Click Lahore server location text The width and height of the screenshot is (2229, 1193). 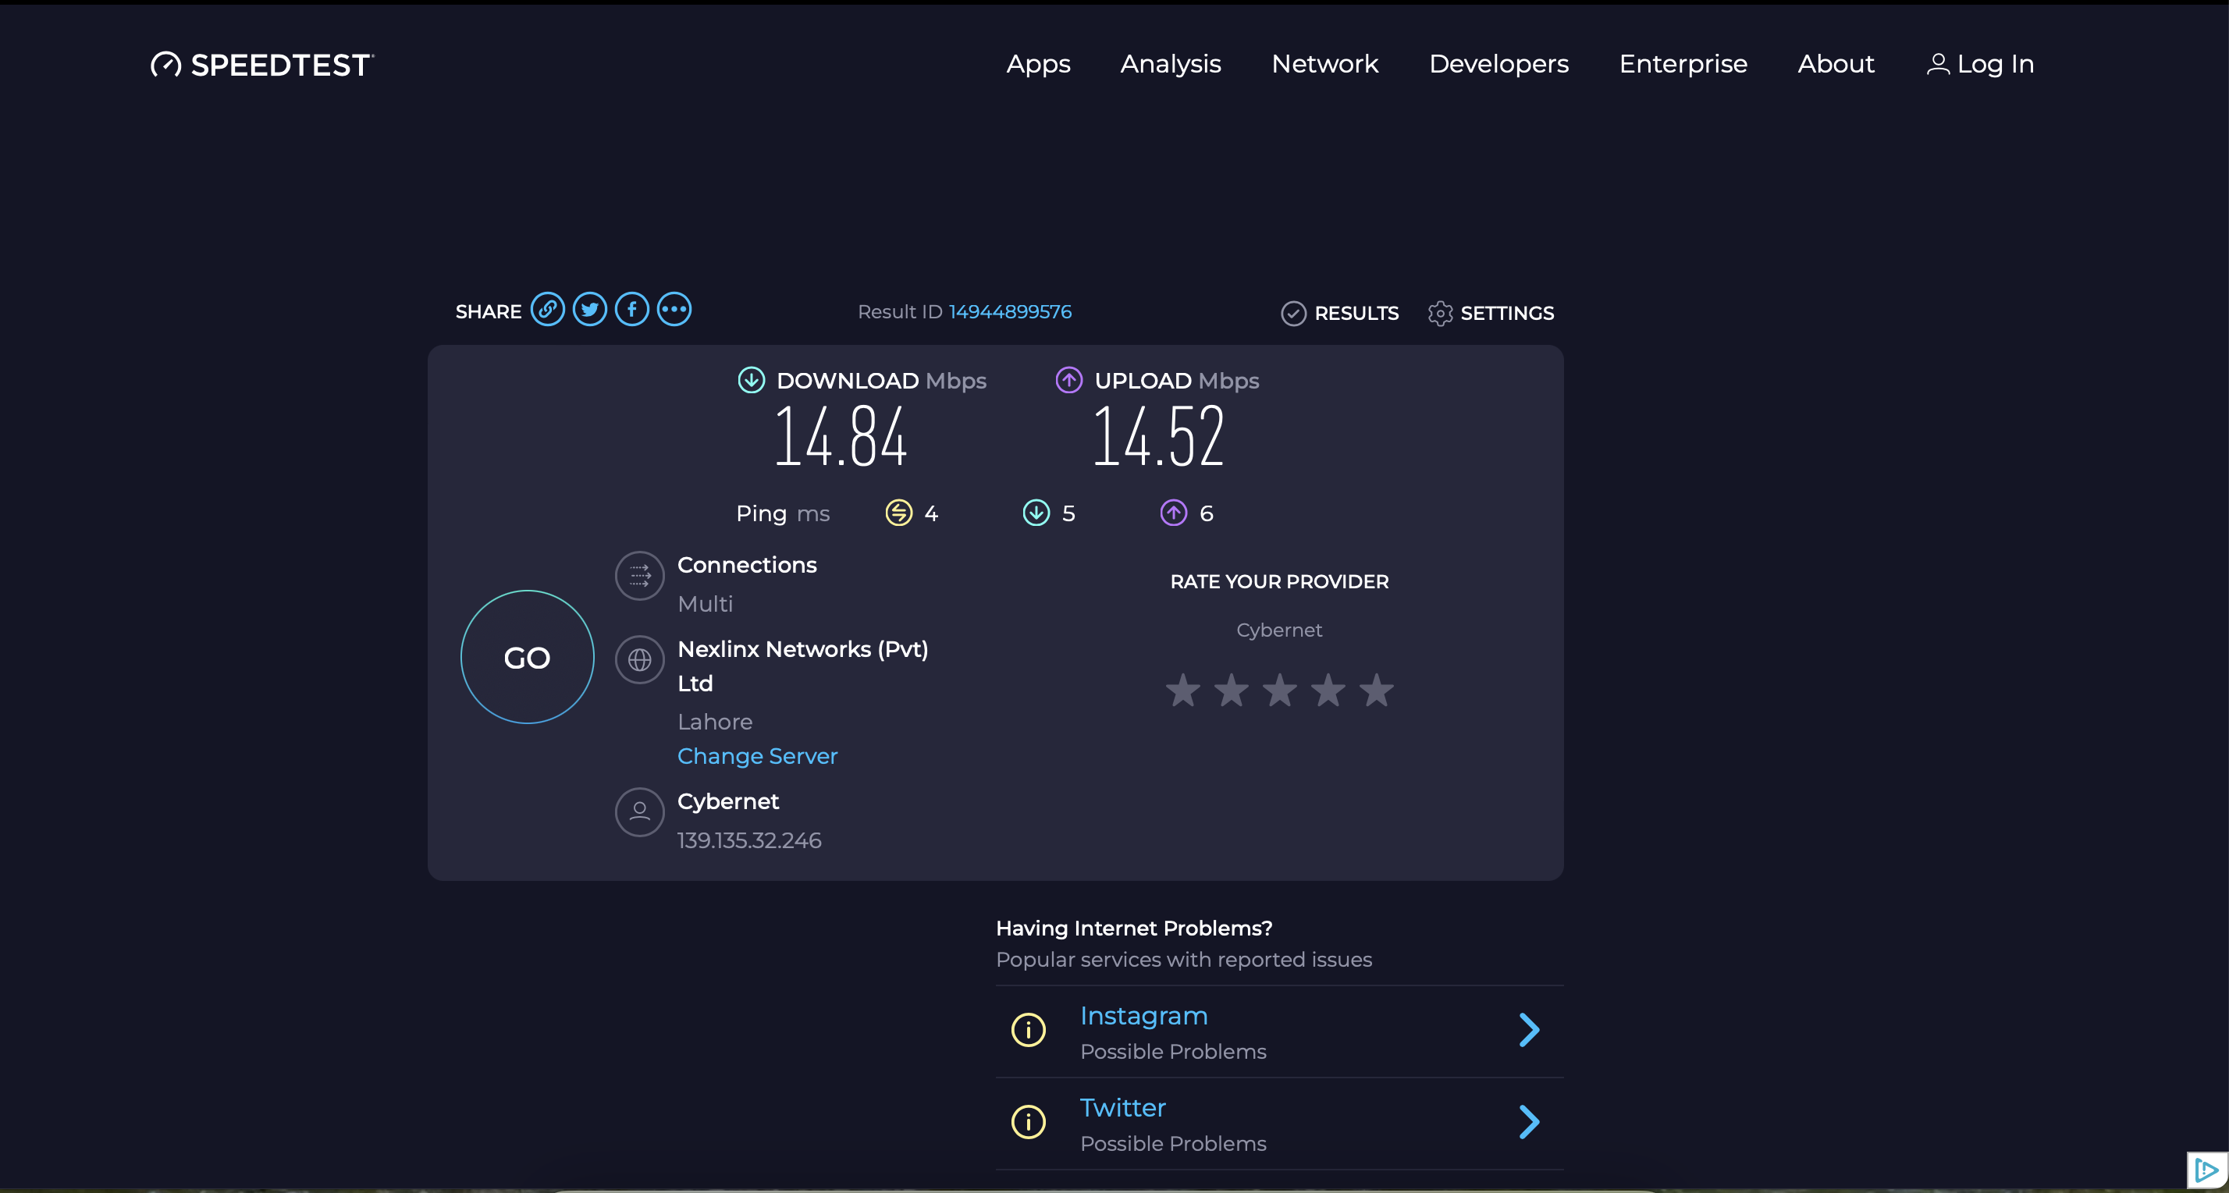coord(715,722)
